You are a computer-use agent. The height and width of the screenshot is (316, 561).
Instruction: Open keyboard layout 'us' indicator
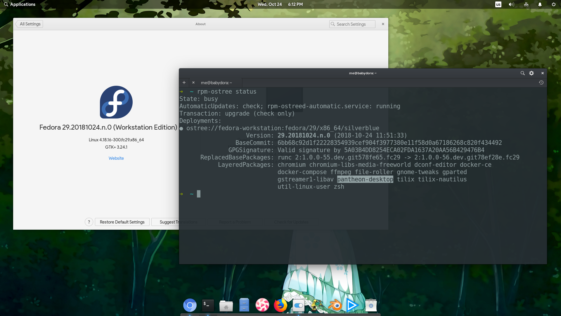[x=498, y=4]
